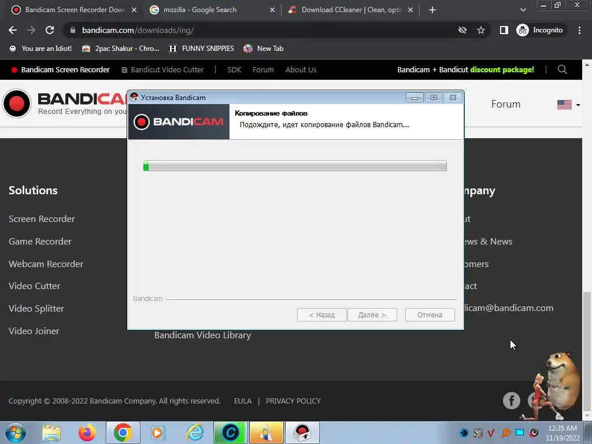The height and width of the screenshot is (444, 592).
Task: Click Назад button in installer
Action: [x=321, y=315]
